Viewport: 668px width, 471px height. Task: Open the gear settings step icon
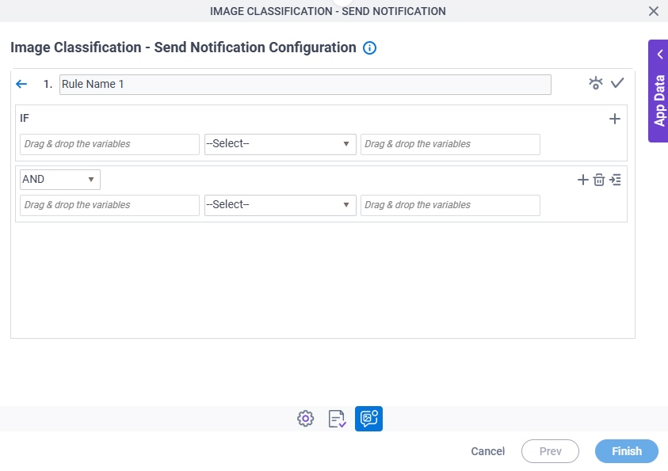click(x=305, y=419)
